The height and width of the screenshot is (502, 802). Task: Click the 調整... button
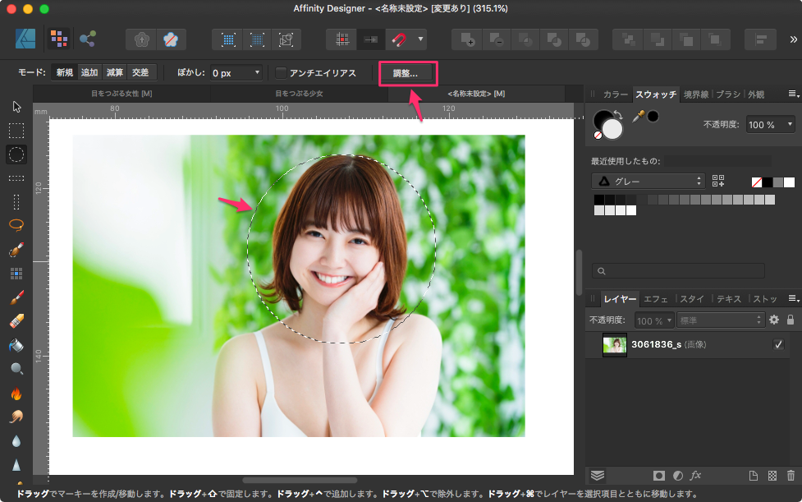point(406,73)
